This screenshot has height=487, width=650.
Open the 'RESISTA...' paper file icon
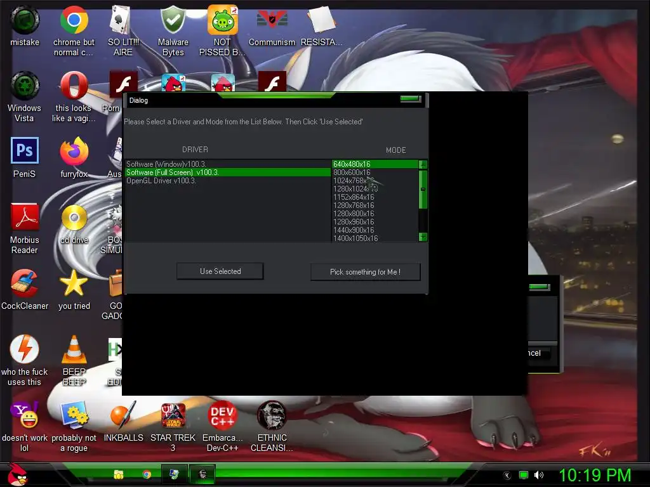point(321,20)
